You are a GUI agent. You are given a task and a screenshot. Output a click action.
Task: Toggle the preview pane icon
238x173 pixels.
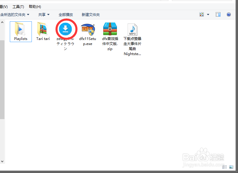tap(218, 15)
